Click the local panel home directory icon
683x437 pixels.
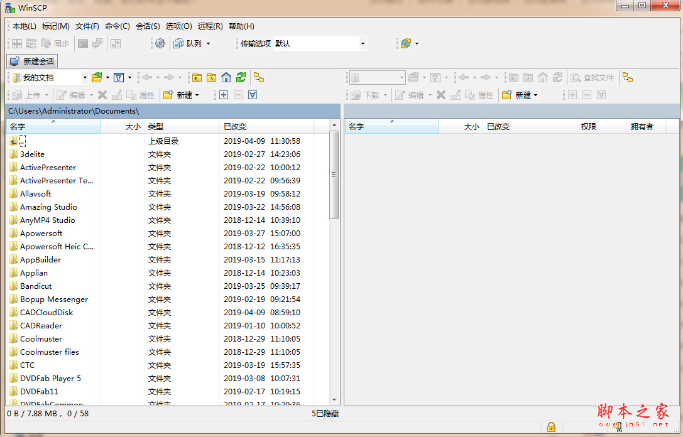226,77
